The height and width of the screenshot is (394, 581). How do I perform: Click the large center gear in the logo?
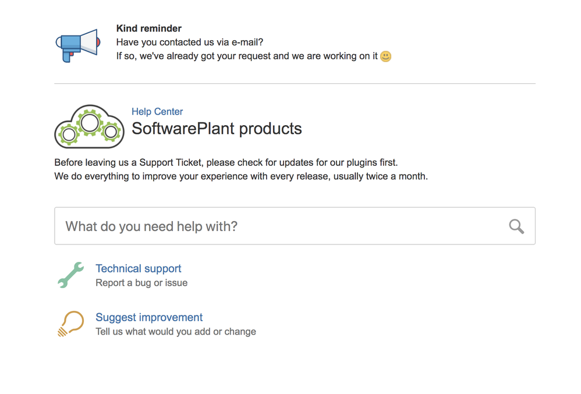pos(90,123)
